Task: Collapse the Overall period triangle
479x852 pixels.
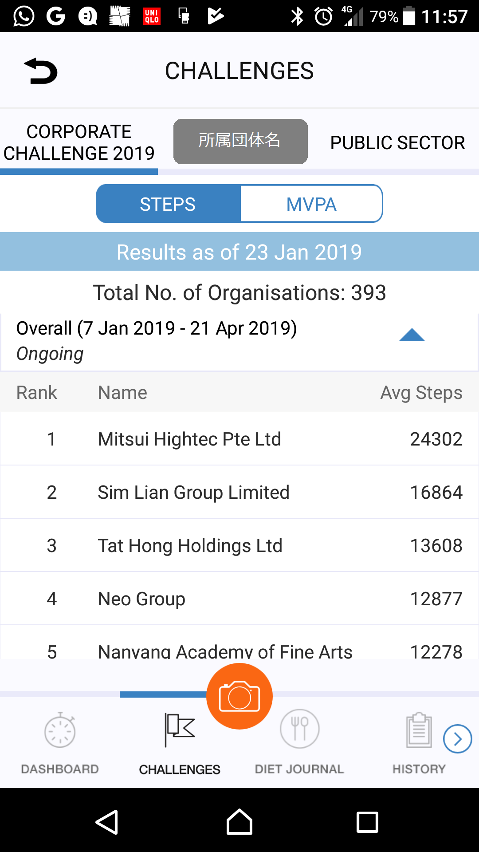Action: [x=412, y=335]
